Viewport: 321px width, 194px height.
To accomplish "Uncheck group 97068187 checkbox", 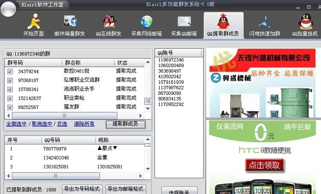I will point(10,80).
